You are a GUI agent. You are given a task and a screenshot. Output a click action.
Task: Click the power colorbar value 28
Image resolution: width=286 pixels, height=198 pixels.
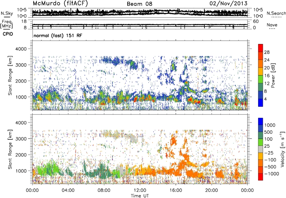267,52
